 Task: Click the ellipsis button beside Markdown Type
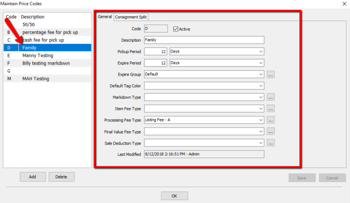pos(271,97)
